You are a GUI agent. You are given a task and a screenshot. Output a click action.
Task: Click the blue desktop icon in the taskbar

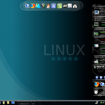point(13,103)
